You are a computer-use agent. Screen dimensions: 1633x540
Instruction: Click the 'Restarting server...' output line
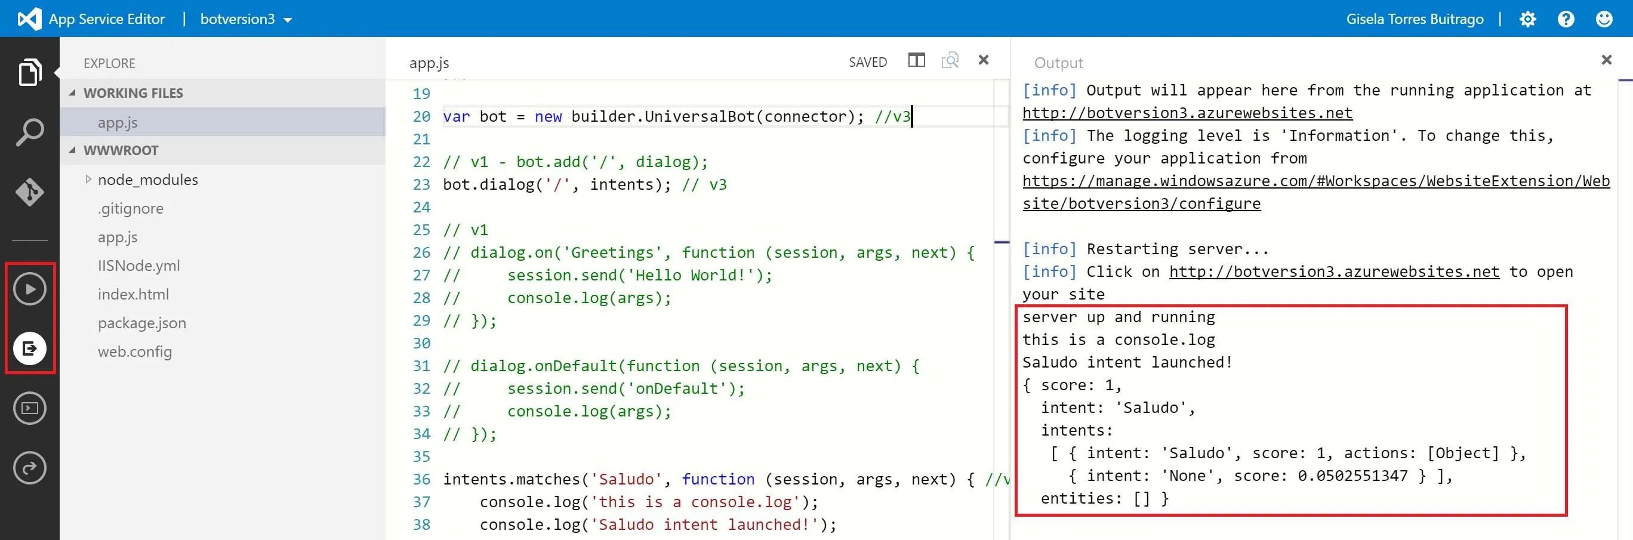1146,249
